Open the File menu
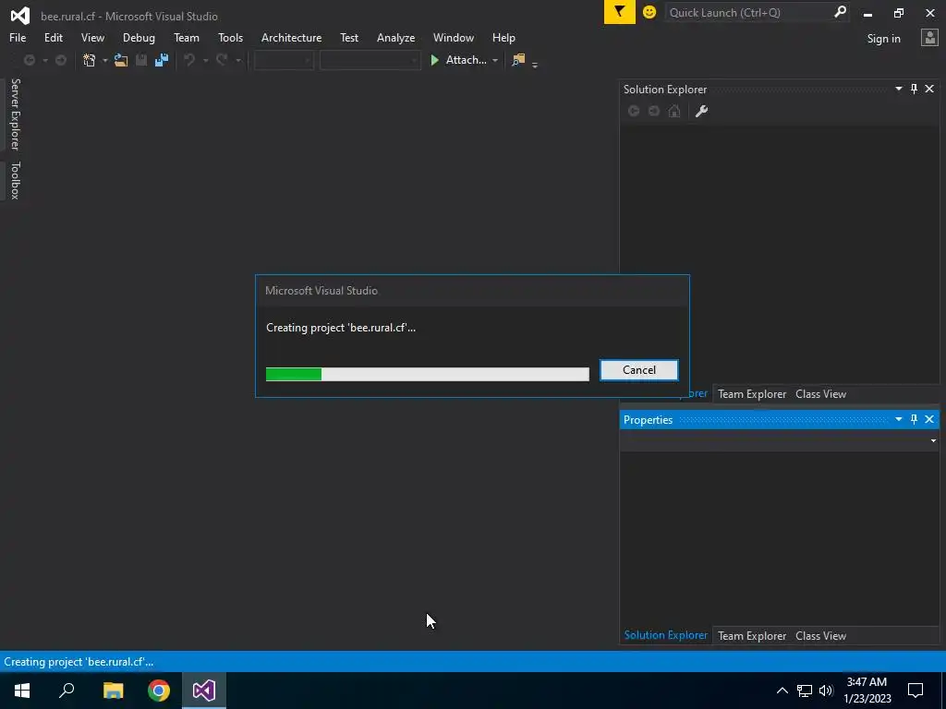This screenshot has width=946, height=709. tap(18, 38)
